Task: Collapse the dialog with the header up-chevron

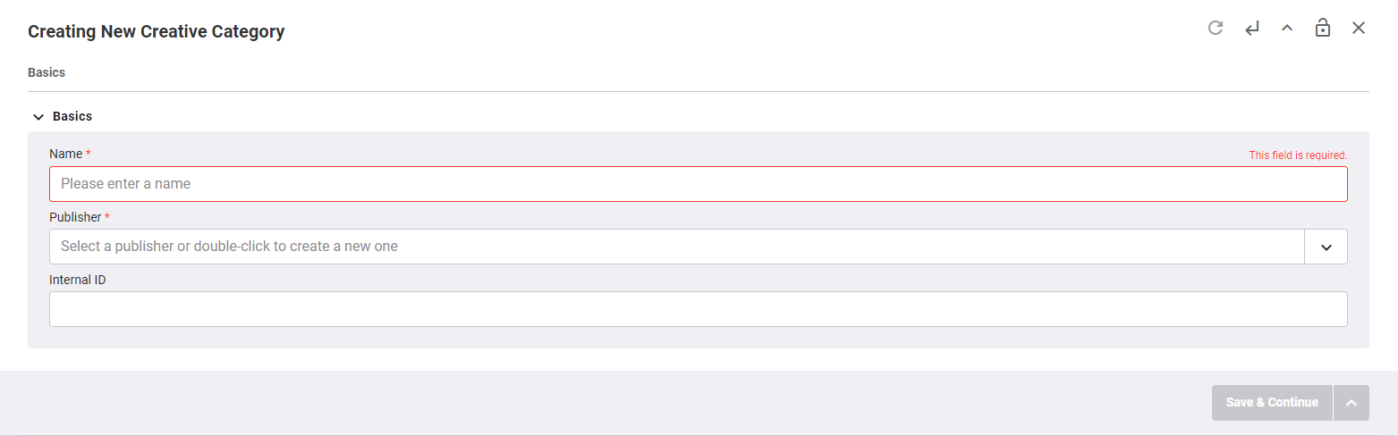Action: pos(1287,29)
